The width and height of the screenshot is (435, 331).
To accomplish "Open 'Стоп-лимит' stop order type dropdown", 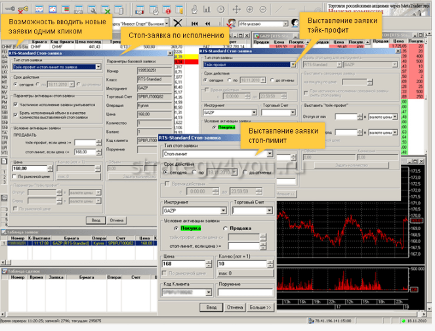I will pos(269,155).
